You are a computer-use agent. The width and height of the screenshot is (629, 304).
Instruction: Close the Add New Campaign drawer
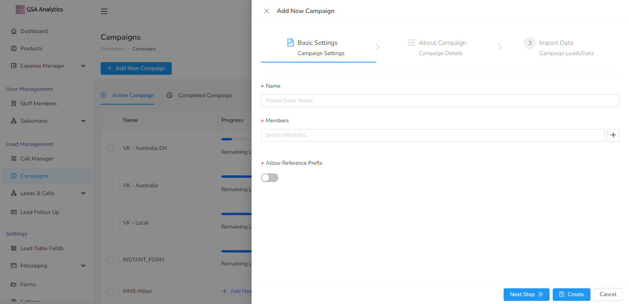[x=267, y=11]
